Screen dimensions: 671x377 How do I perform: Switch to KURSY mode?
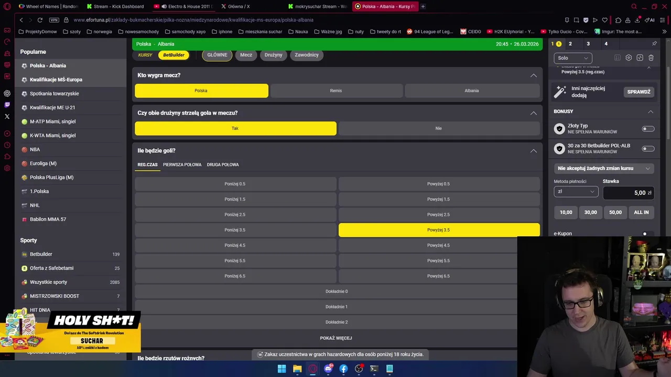[x=145, y=55]
